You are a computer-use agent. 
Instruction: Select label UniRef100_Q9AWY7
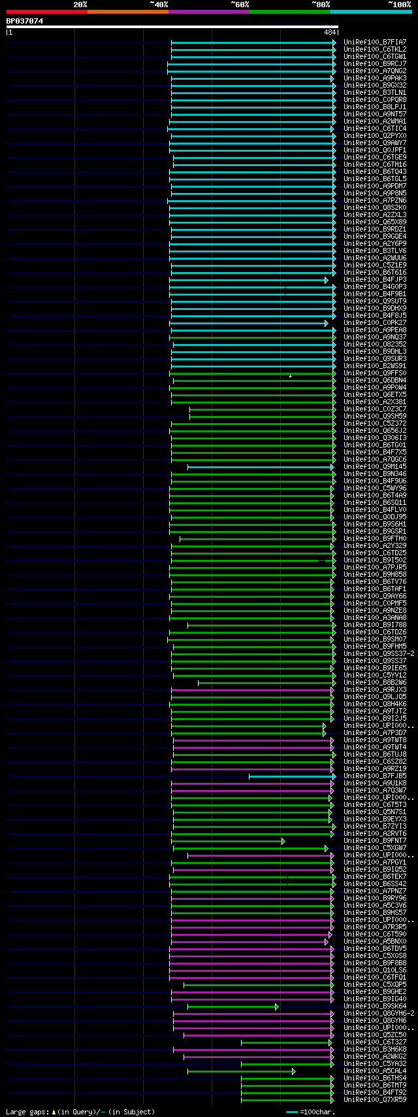pyautogui.click(x=375, y=143)
